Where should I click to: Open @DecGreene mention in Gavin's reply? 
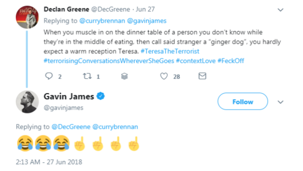pos(71,127)
